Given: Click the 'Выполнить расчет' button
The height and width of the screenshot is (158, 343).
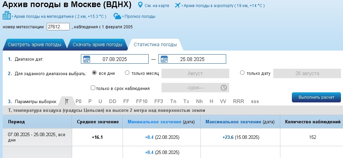Looking at the screenshot, I should 316,97.
